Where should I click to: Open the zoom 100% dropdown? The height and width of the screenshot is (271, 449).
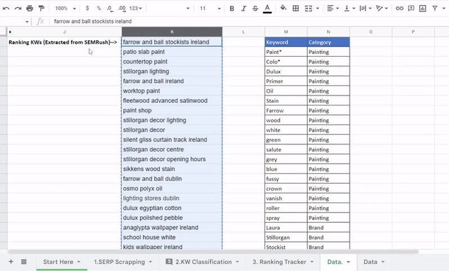pyautogui.click(x=65, y=8)
